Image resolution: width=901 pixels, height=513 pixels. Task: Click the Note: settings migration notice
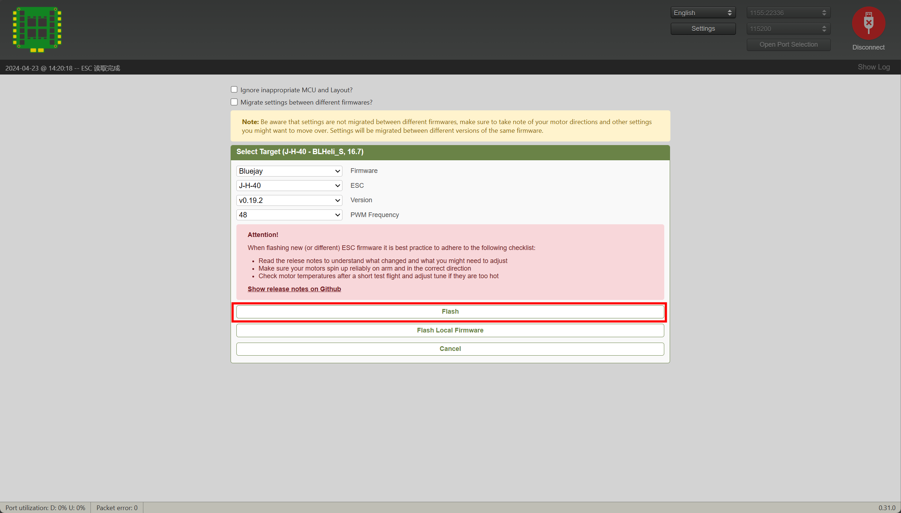pos(450,126)
